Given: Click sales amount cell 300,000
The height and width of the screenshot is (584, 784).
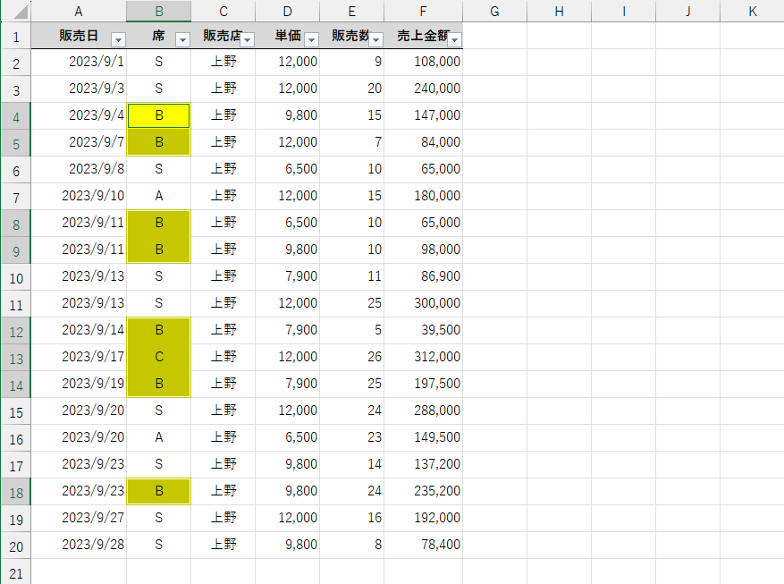Looking at the screenshot, I should point(424,303).
